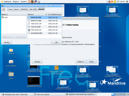
Task: Open the volume speaker control
Action: click(x=118, y=2)
